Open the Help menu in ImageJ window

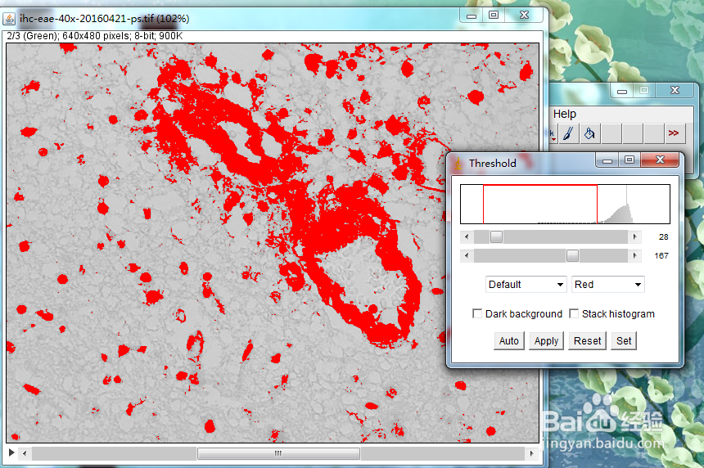[x=564, y=114]
